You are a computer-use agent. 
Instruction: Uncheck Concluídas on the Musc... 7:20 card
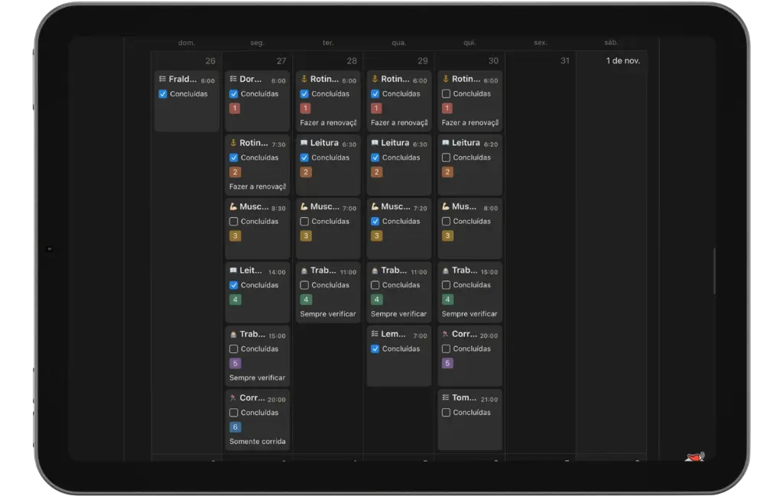pos(375,222)
